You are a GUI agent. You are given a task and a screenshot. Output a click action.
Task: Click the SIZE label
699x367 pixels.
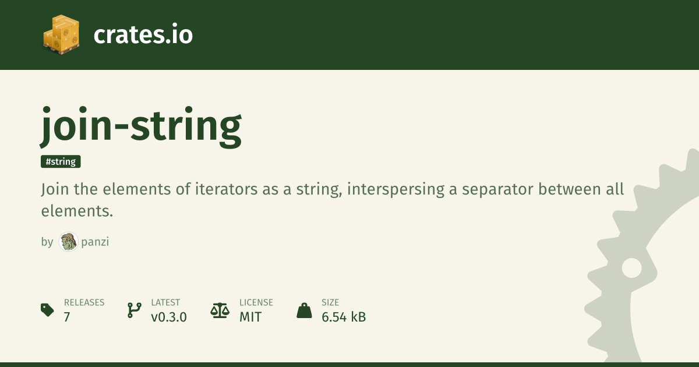pos(330,302)
